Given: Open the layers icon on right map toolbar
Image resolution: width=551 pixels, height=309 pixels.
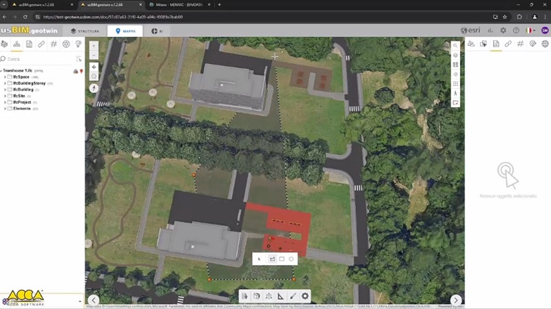Looking at the screenshot, I should (x=455, y=55).
